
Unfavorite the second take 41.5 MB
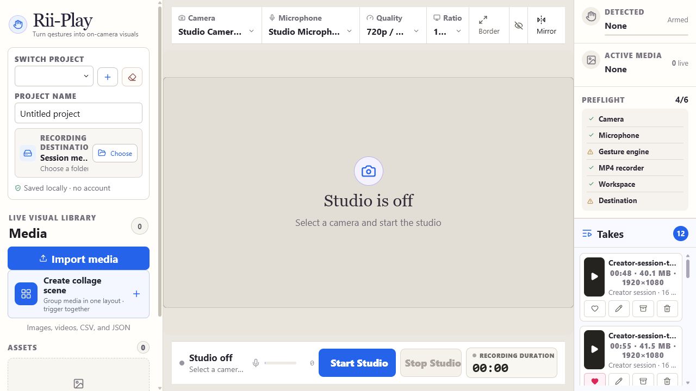[x=595, y=381]
